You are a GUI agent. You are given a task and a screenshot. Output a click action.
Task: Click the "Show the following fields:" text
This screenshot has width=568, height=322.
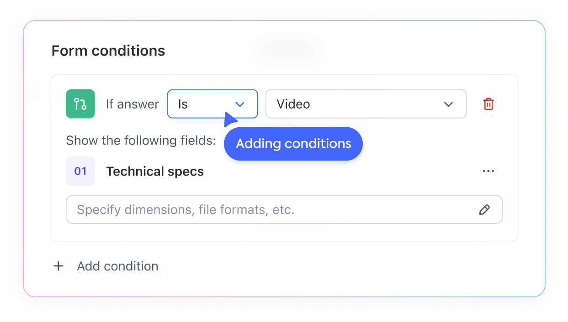(141, 140)
